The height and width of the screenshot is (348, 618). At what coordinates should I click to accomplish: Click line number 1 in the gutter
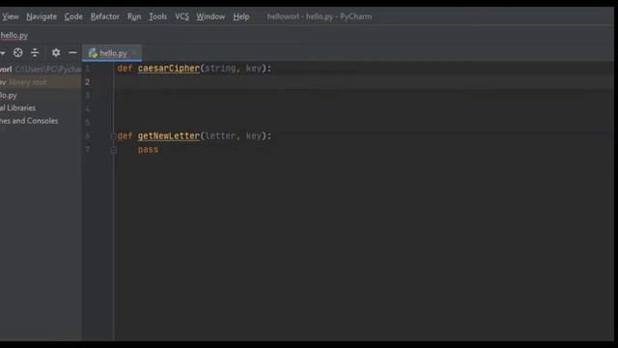point(88,69)
